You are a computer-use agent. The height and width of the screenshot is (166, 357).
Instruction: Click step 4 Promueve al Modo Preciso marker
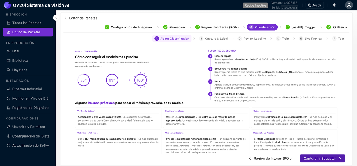point(210,94)
